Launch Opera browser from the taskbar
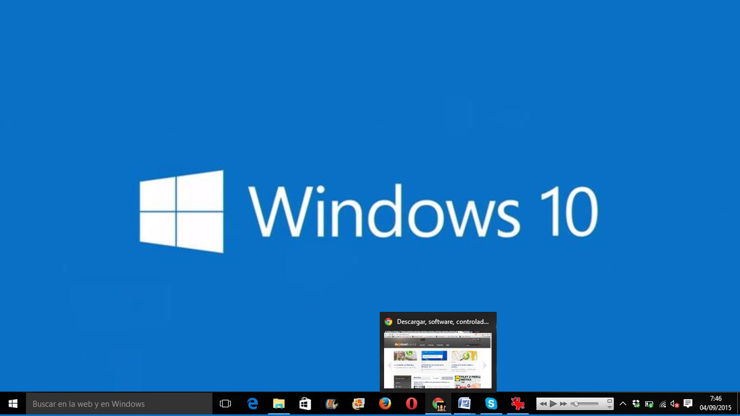Viewport: 740px width, 416px height. (412, 404)
